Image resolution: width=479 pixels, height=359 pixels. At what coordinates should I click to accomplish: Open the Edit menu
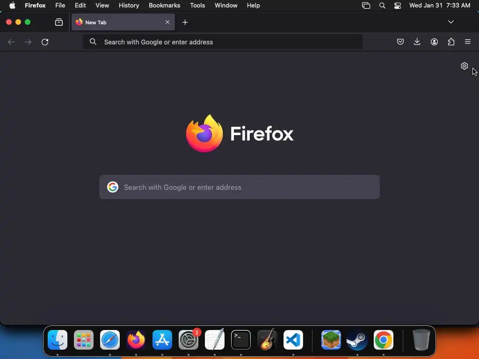[80, 5]
